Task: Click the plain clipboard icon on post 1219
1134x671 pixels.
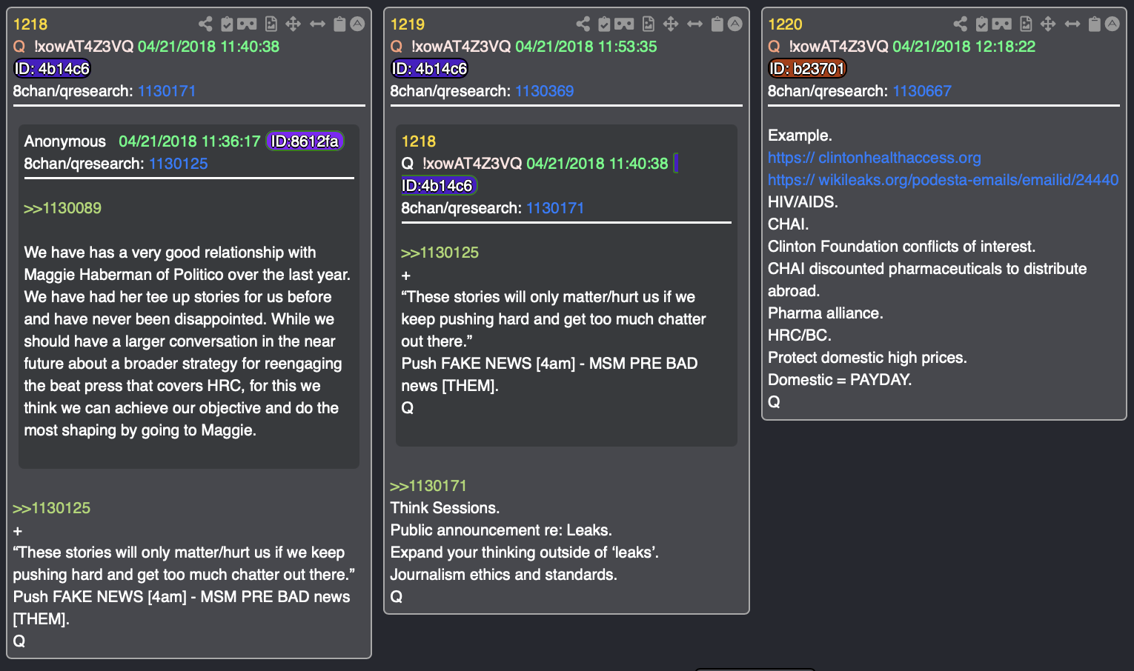Action: point(717,24)
